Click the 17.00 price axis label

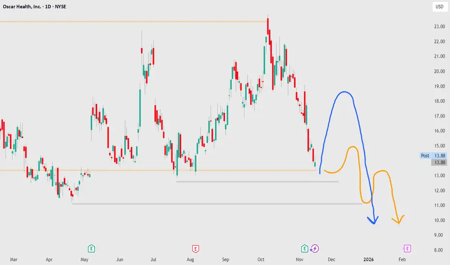pyautogui.click(x=439, y=116)
